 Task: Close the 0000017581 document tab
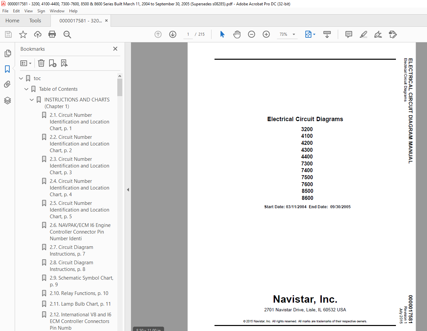(x=106, y=21)
